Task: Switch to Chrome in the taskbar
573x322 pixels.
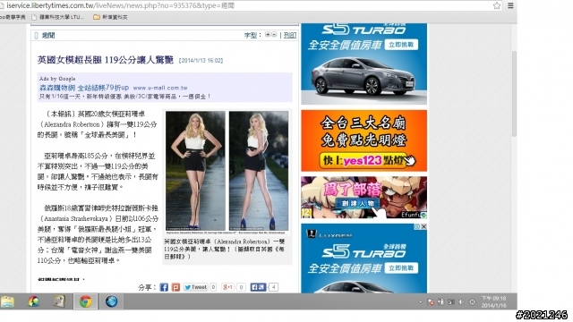Action: [86, 301]
